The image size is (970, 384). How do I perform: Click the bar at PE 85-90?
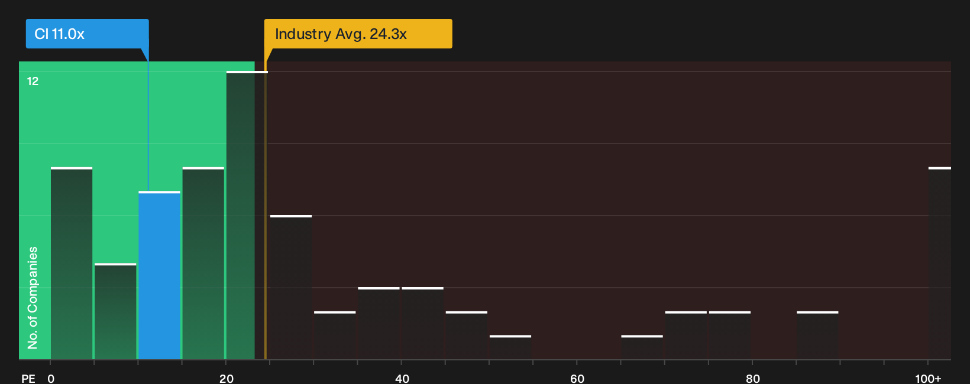pos(817,335)
